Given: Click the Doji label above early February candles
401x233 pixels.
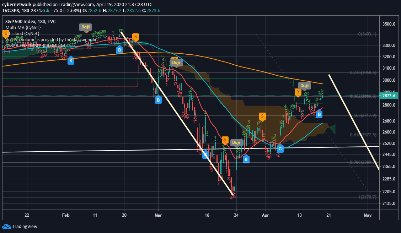Looking at the screenshot, I should [x=85, y=27].
